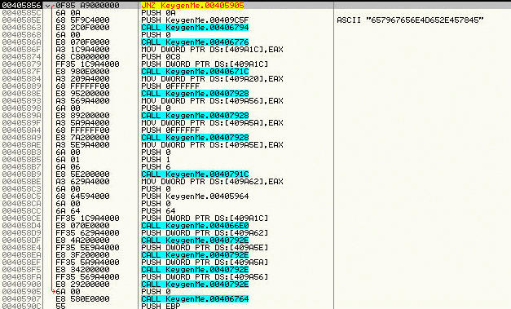Select the PUSH 64 instruction
The height and width of the screenshot is (309, 511).
(158, 211)
